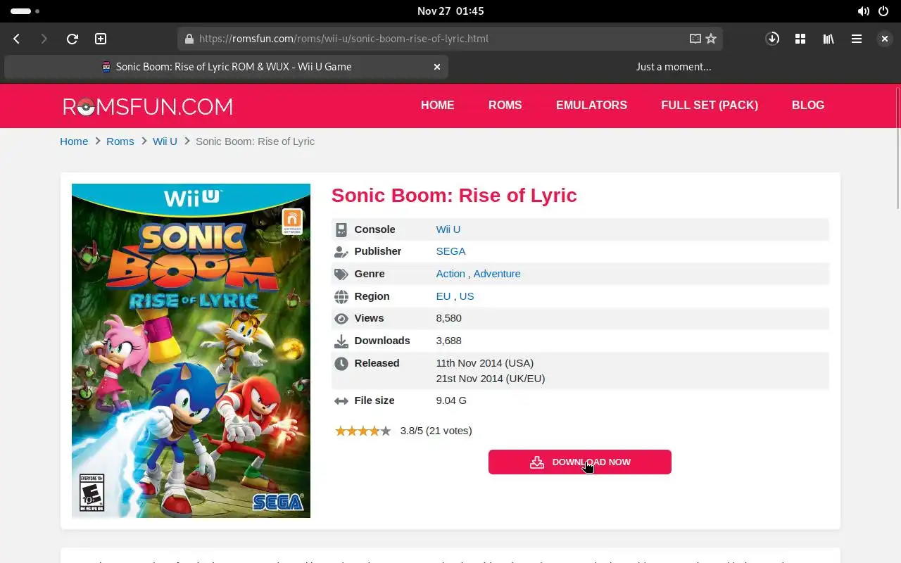
Task: Close the Sonic Boom tab
Action: tap(437, 67)
